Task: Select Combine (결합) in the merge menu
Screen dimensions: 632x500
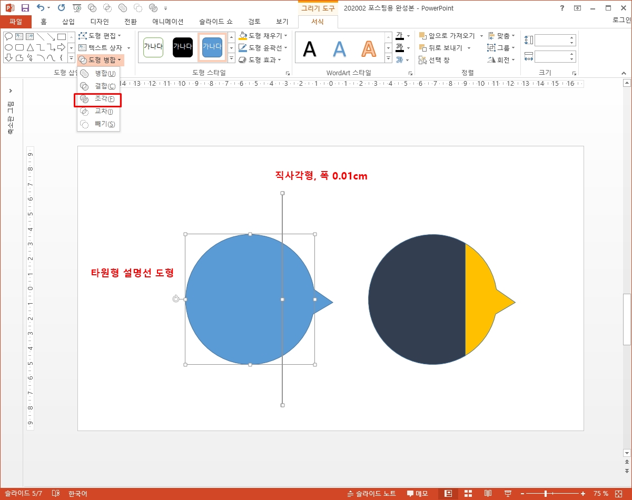Action: [x=98, y=86]
